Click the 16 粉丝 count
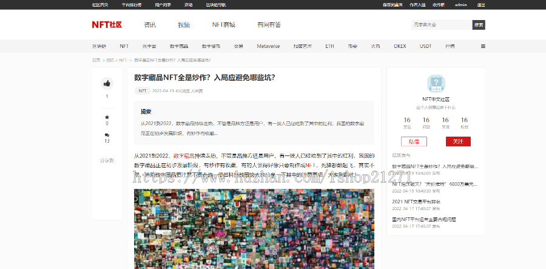 tap(465, 123)
